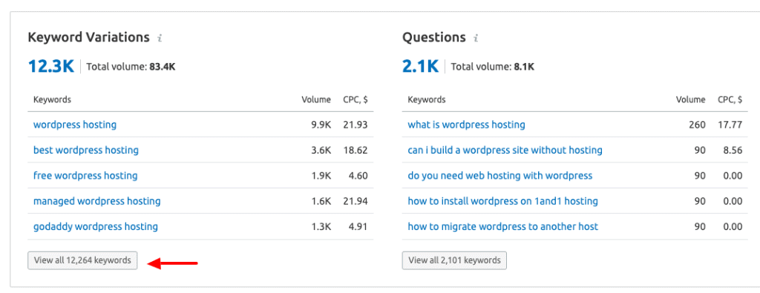The width and height of the screenshot is (760, 293).
Task: Open 'how to install wordpress on 1and1 hosting'
Action: coord(502,201)
